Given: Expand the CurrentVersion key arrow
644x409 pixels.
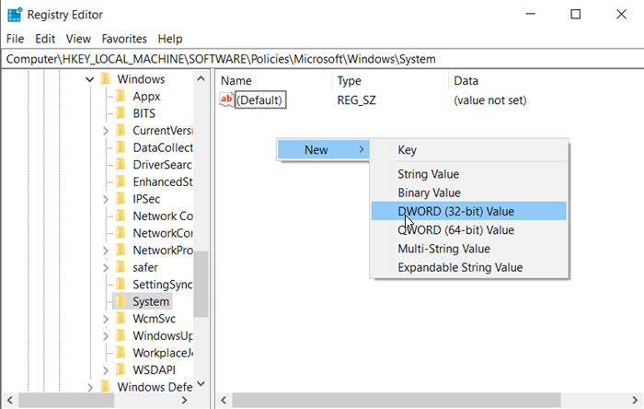Looking at the screenshot, I should click(x=107, y=131).
